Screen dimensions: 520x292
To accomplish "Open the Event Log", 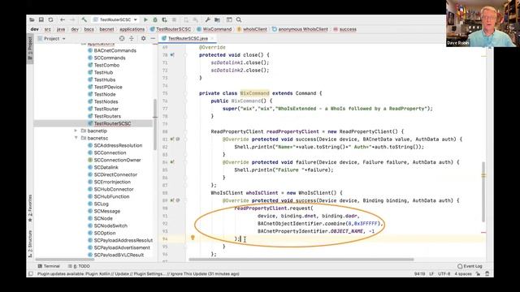I will (470, 266).
